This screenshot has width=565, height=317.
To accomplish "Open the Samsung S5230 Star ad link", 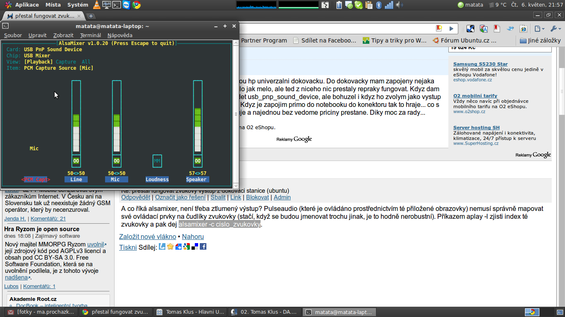I will (x=480, y=64).
